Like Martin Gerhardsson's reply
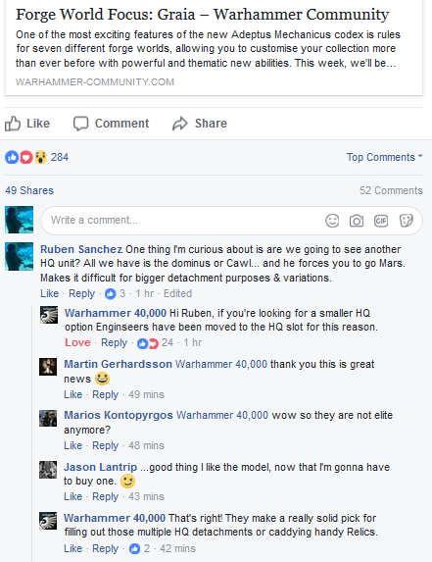 coord(73,394)
